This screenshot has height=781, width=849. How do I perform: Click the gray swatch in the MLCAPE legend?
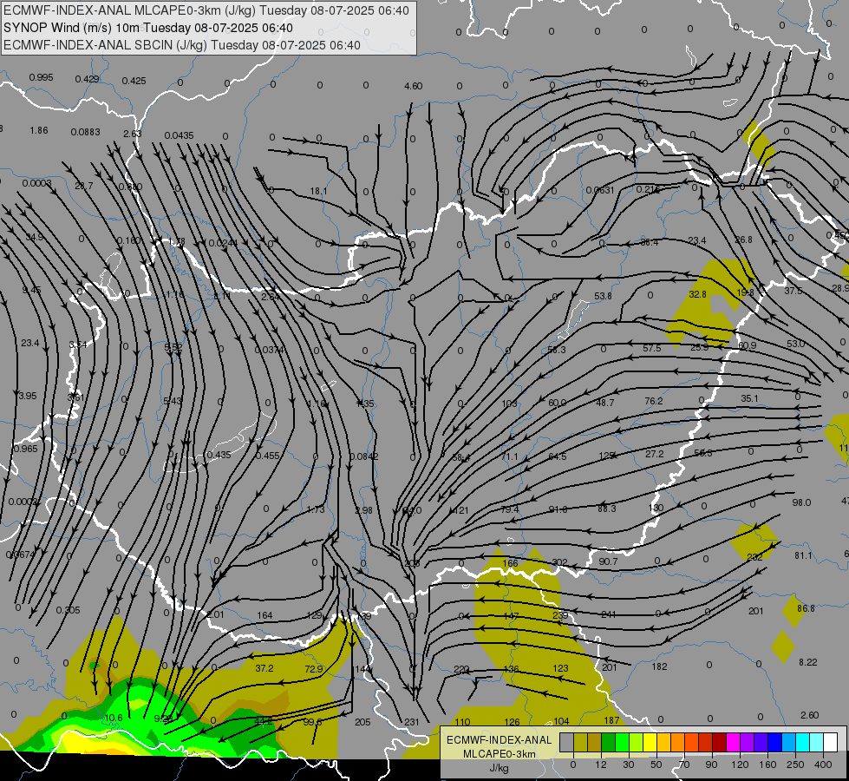tap(567, 743)
